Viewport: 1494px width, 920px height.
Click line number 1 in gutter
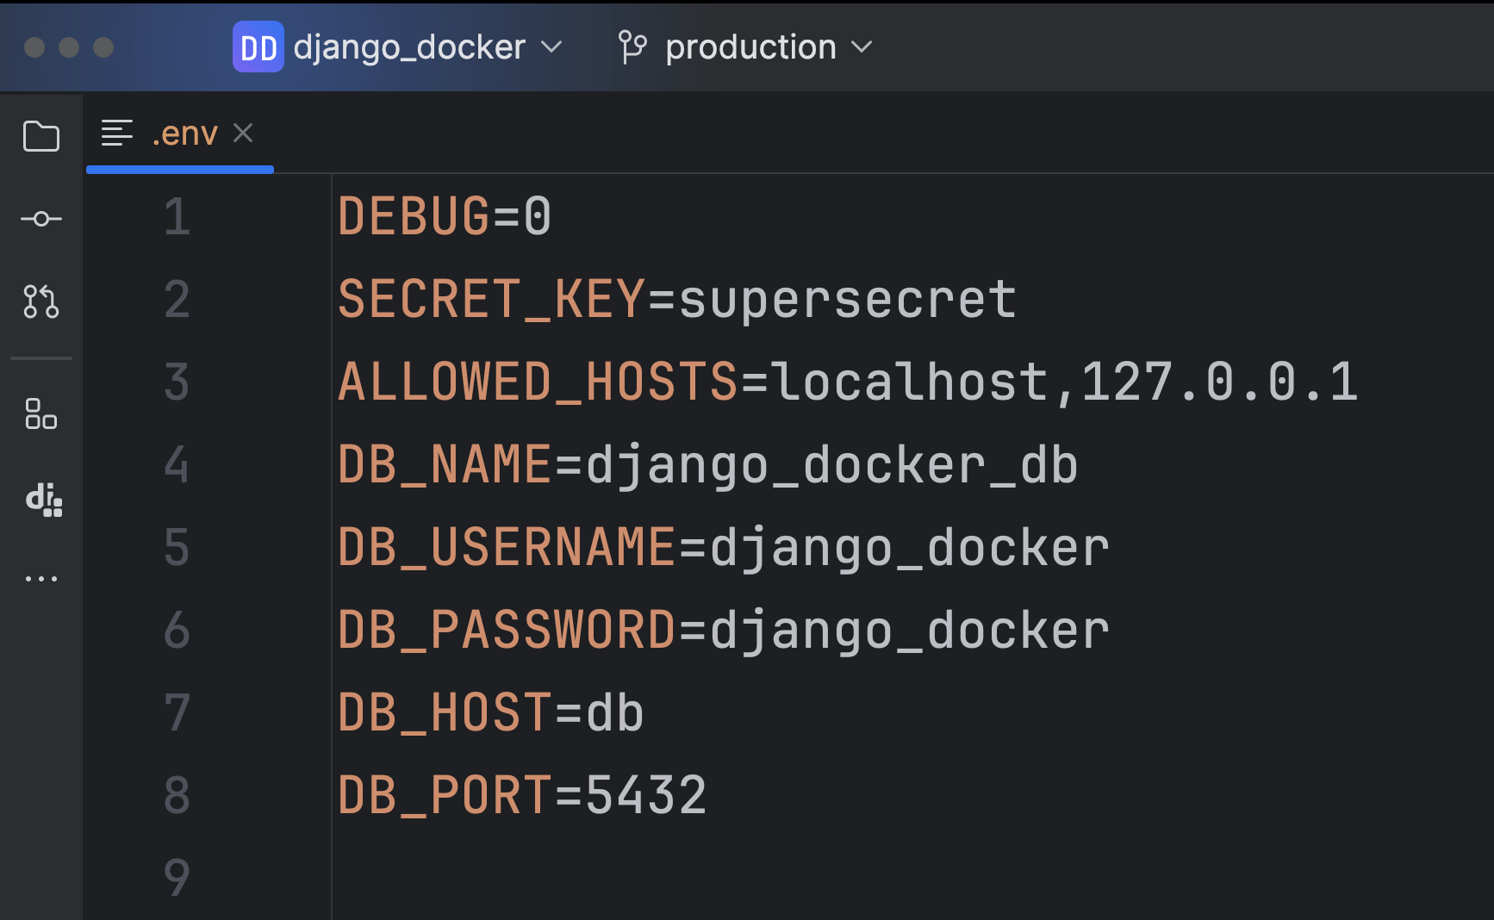[177, 216]
